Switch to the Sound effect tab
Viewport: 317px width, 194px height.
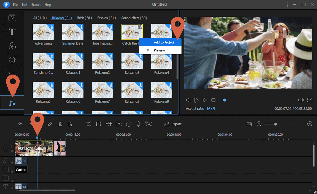coord(134,18)
